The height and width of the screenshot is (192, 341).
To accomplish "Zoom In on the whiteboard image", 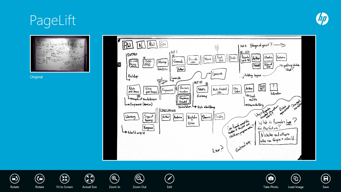I will (x=115, y=178).
